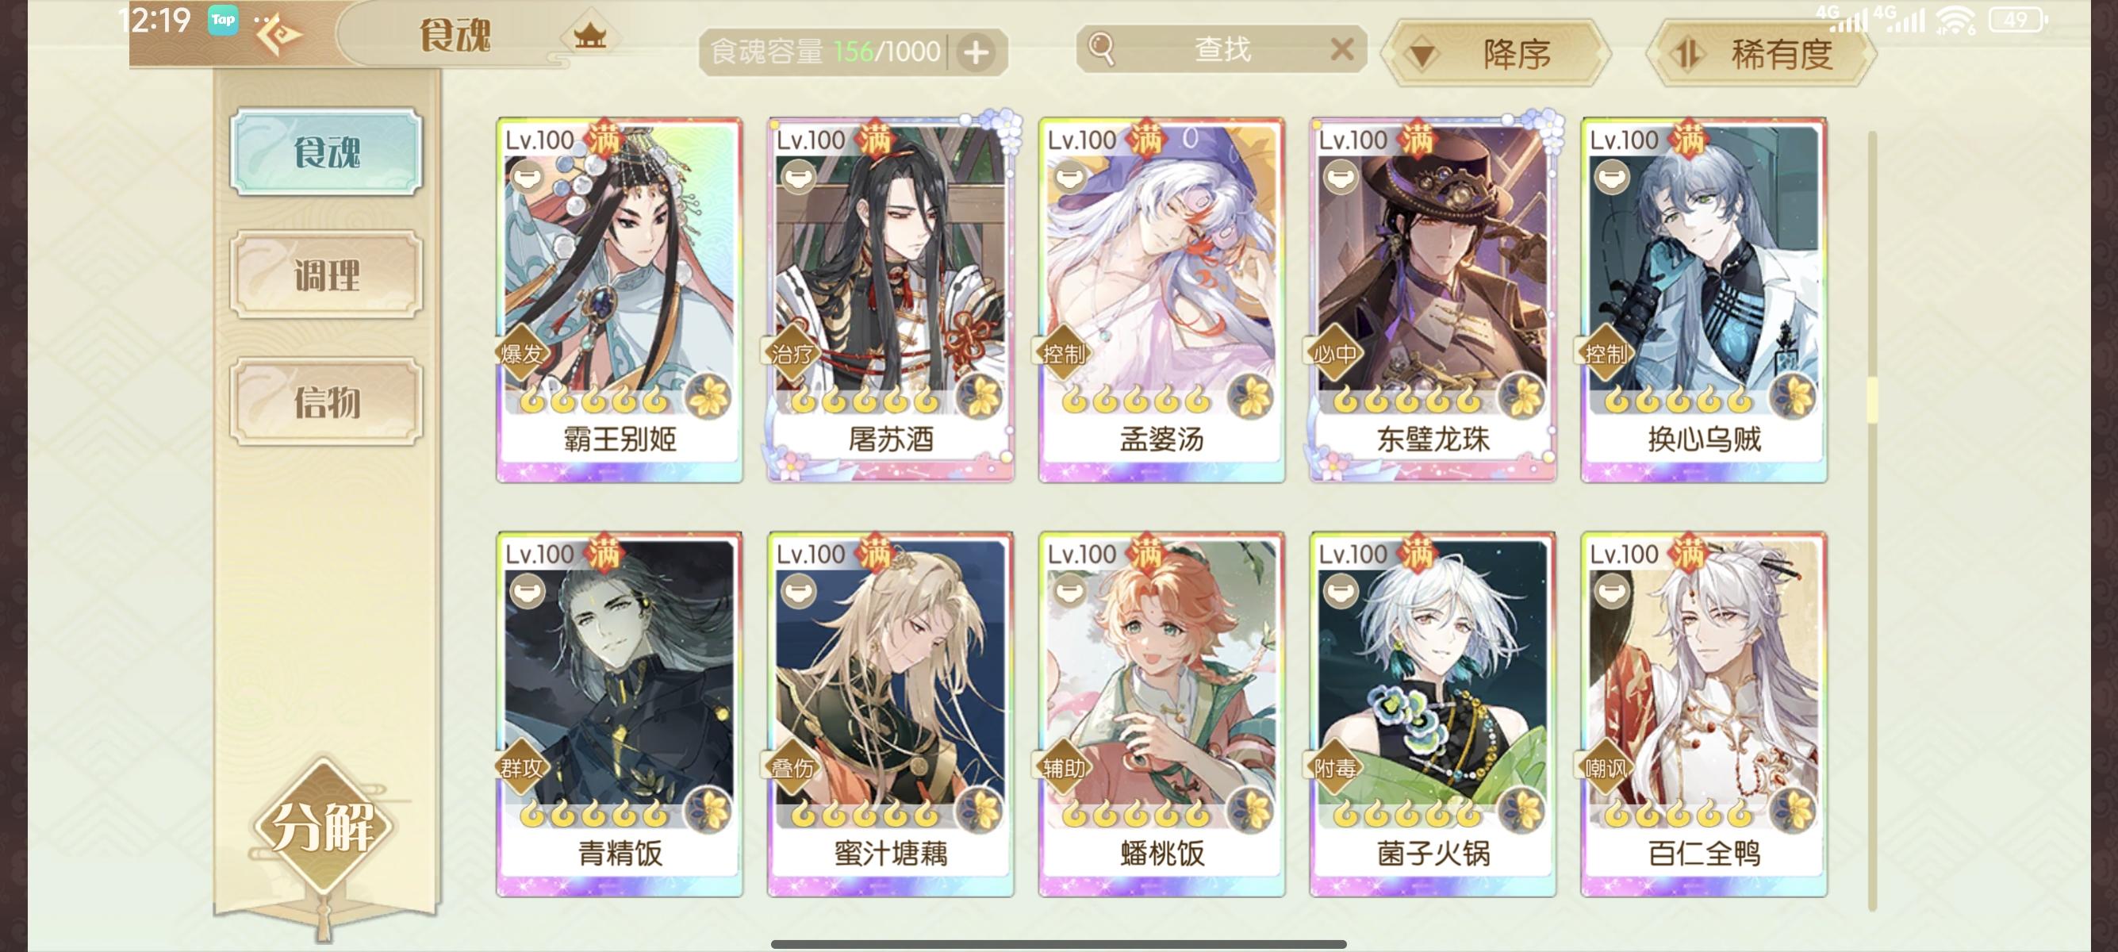Tap the 分解 decompose button
The image size is (2118, 952).
tap(322, 827)
